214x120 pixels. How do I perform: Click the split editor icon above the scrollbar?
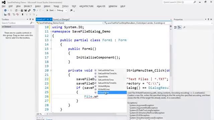coord(171,26)
